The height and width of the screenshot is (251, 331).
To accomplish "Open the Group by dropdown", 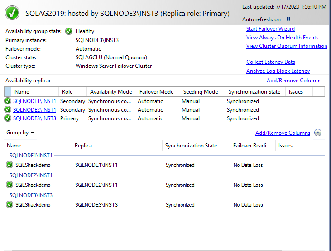I will 20,133.
